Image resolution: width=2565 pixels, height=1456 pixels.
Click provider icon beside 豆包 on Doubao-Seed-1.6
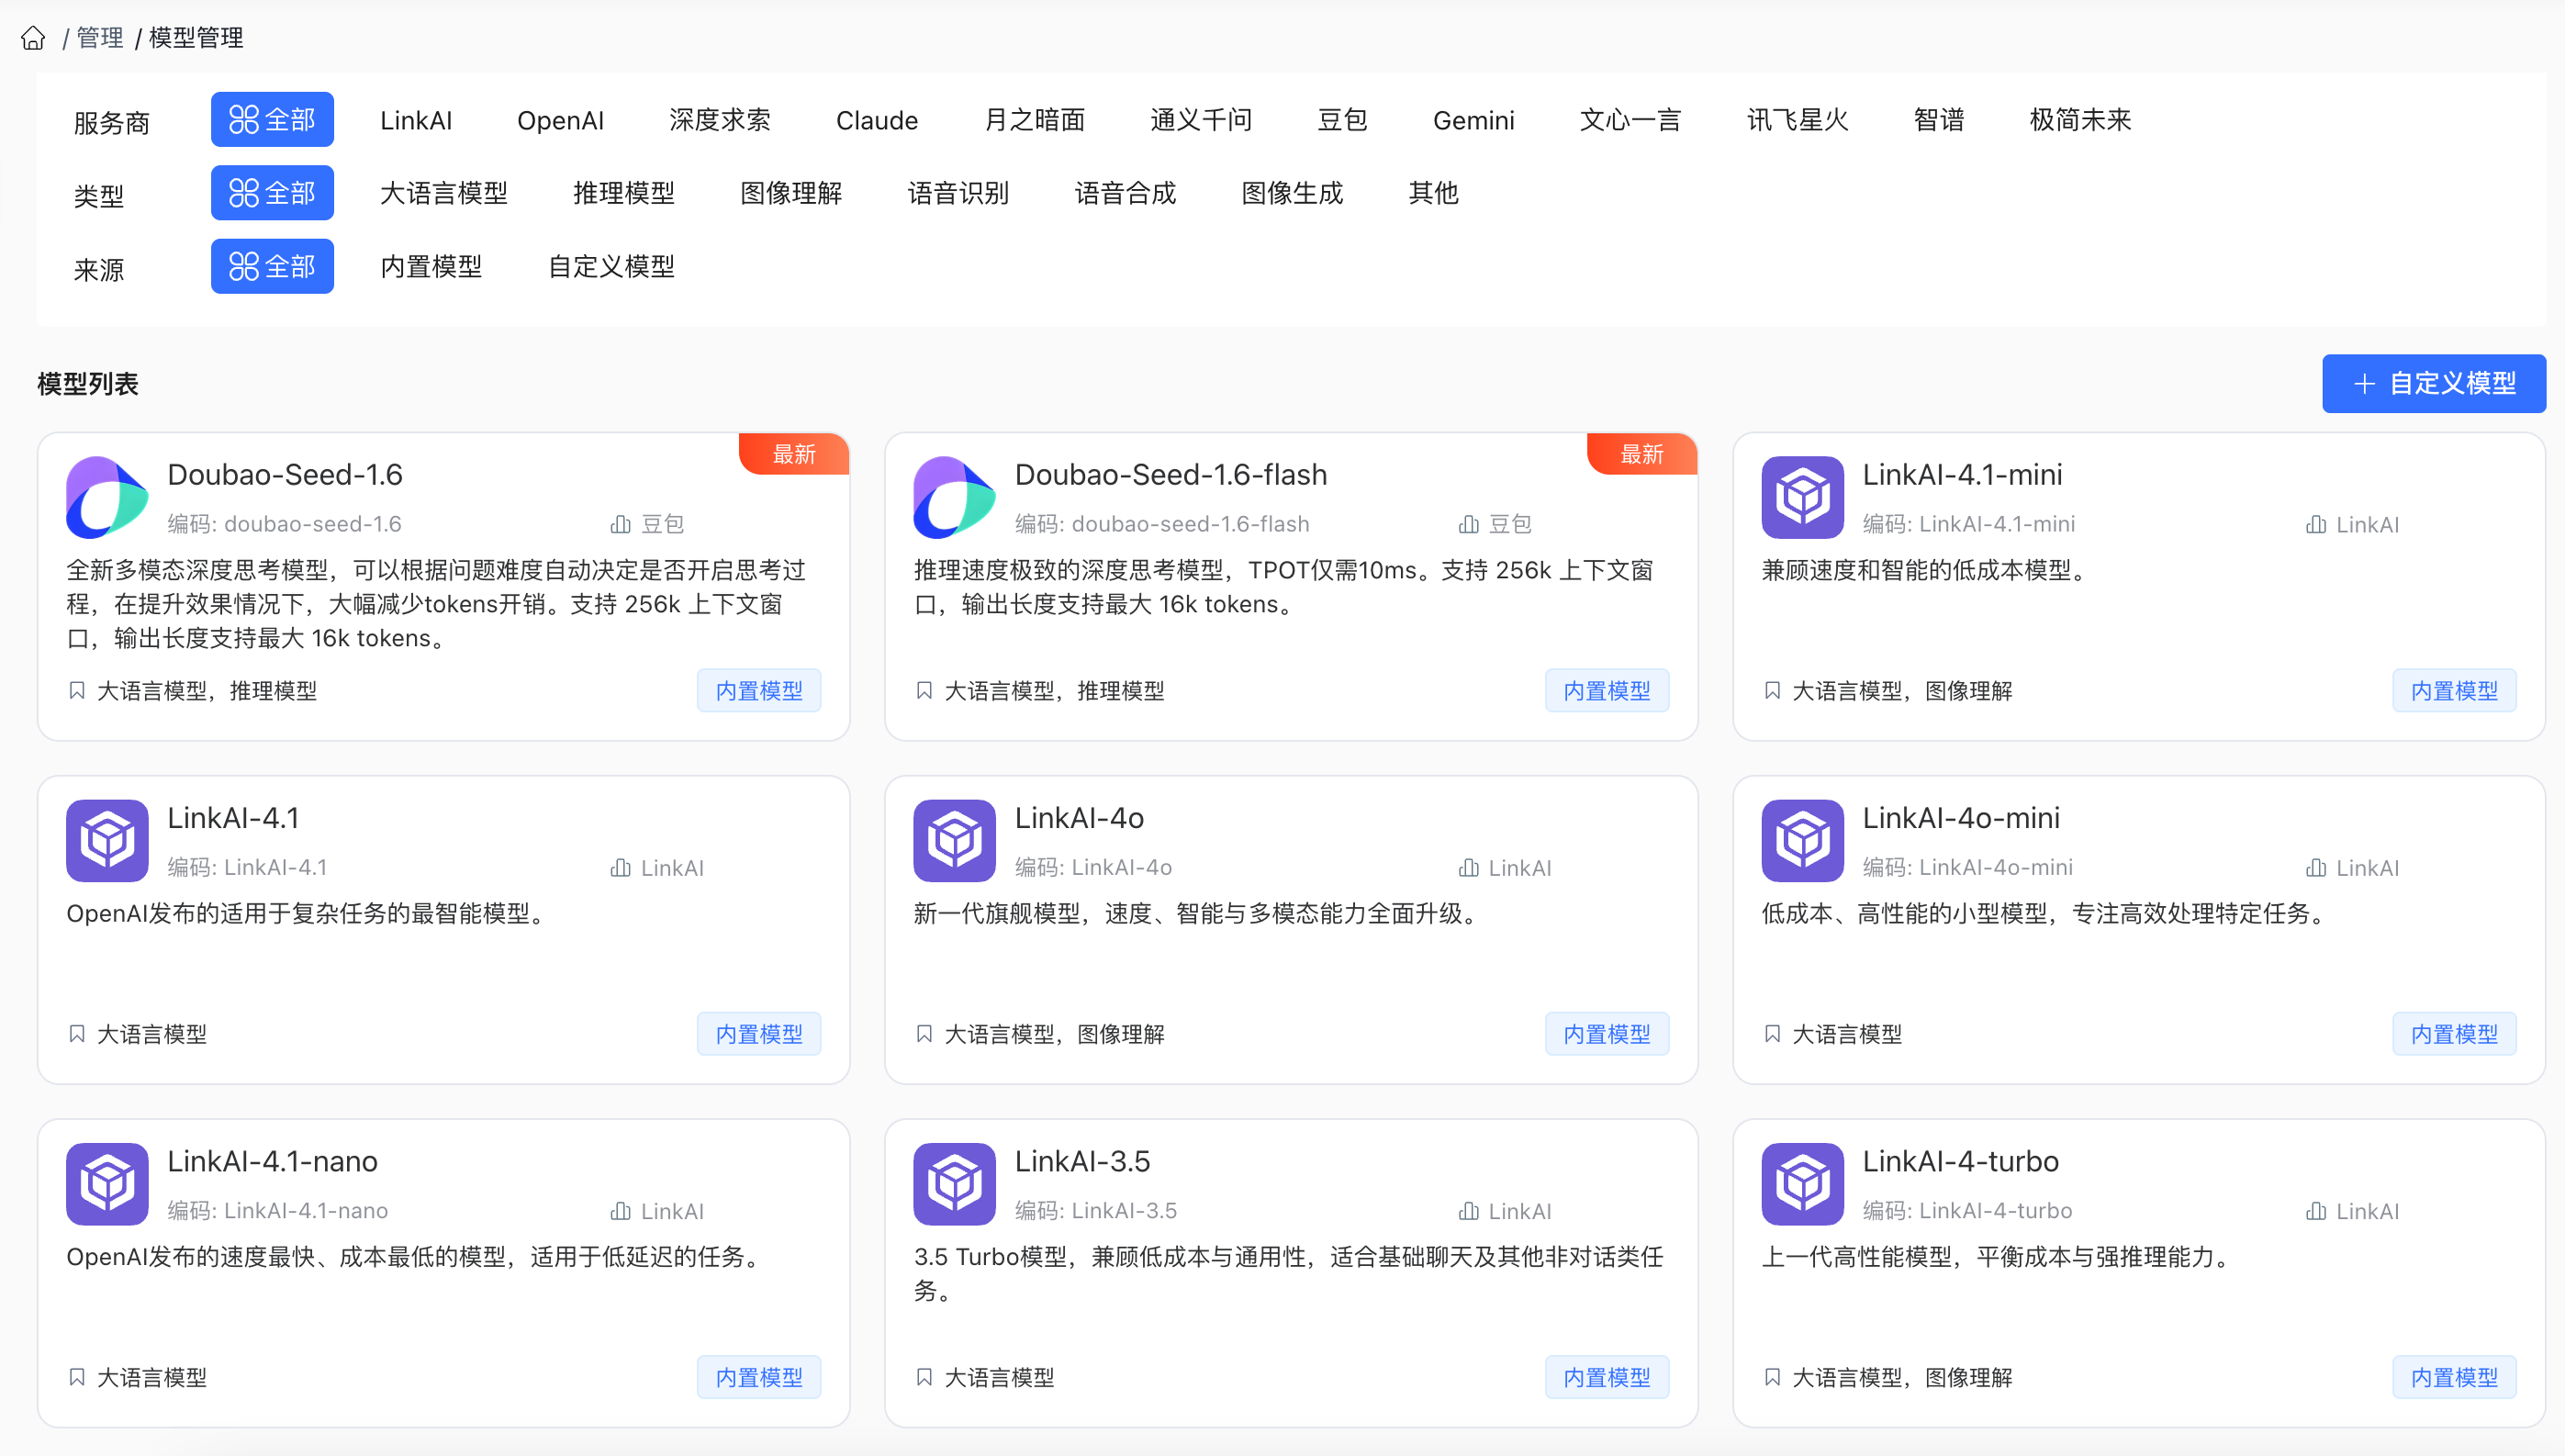pyautogui.click(x=620, y=524)
